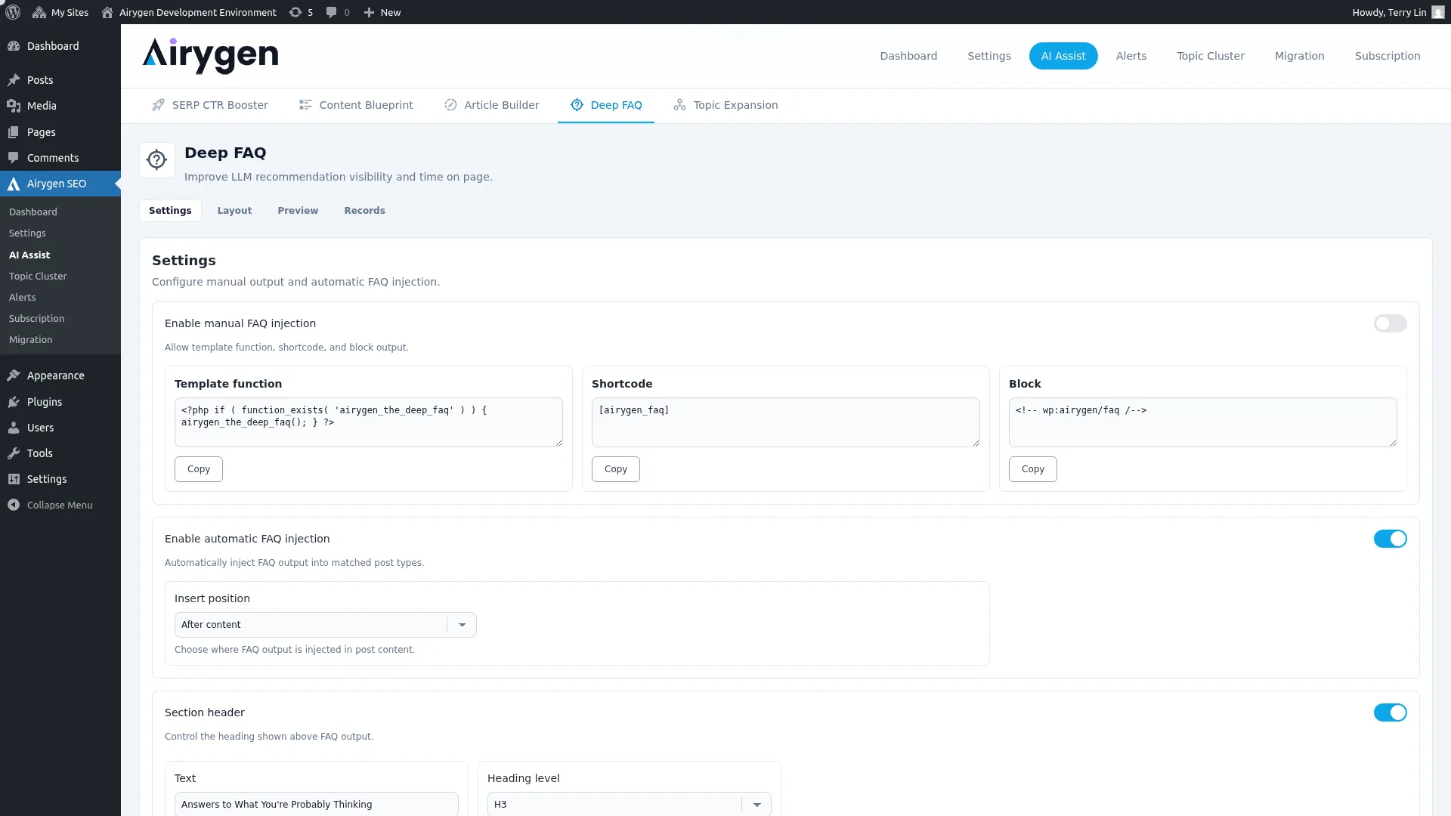
Task: Click the Tools wrench icon
Action: [x=14, y=453]
